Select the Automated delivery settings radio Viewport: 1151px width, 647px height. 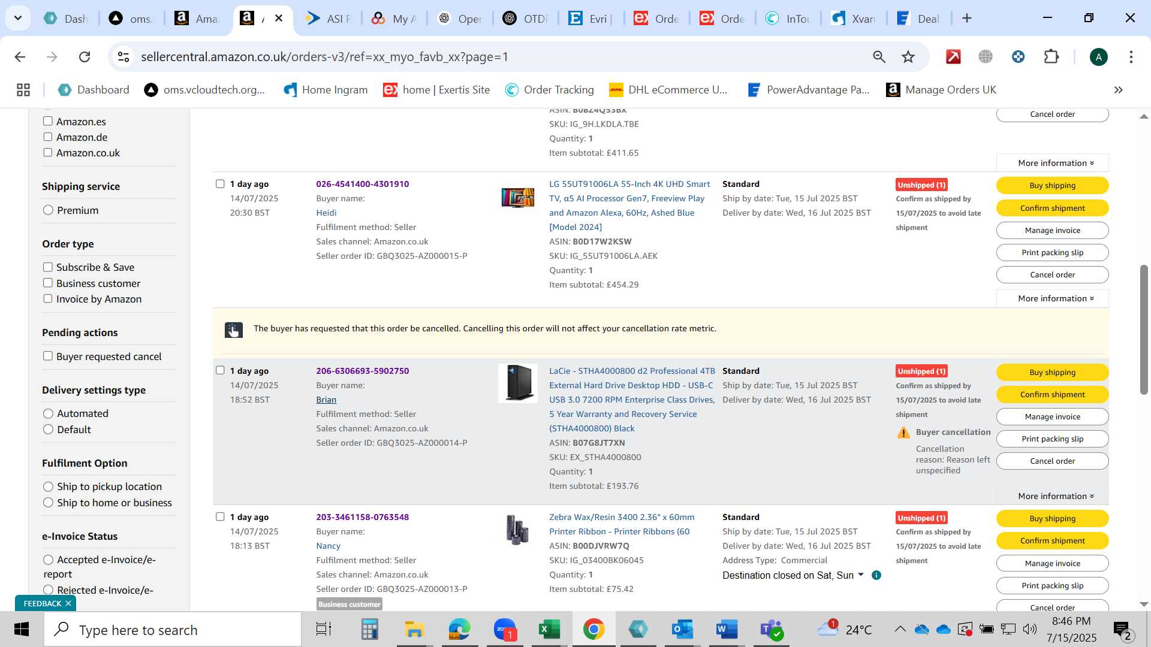(x=49, y=413)
